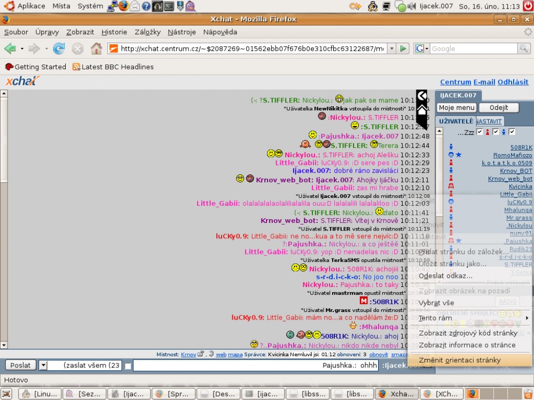Image resolution: width=534 pixels, height=400 pixels.
Task: Open the message recipient dropdown next to Poslat
Action: pos(43,365)
